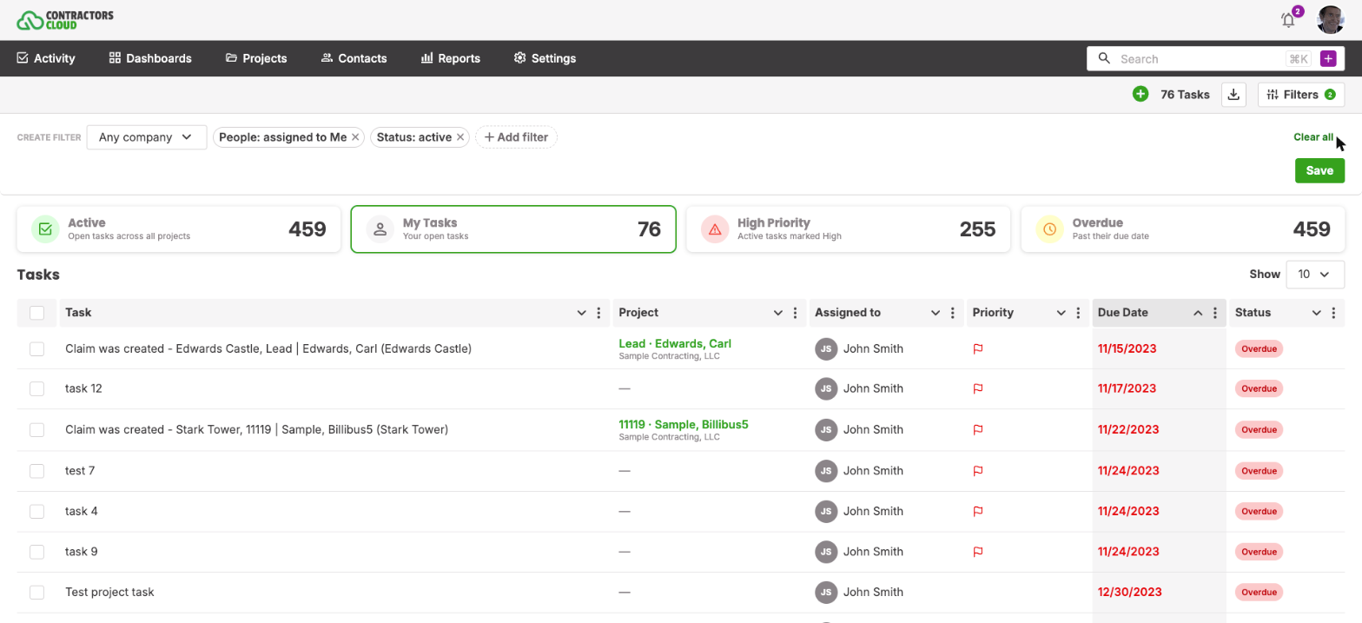Open the Settings menu

coord(545,58)
